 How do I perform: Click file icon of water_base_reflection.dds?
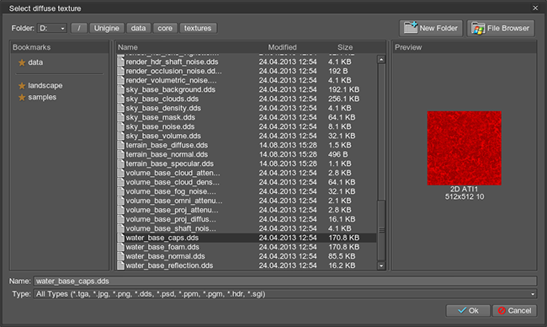[120, 265]
